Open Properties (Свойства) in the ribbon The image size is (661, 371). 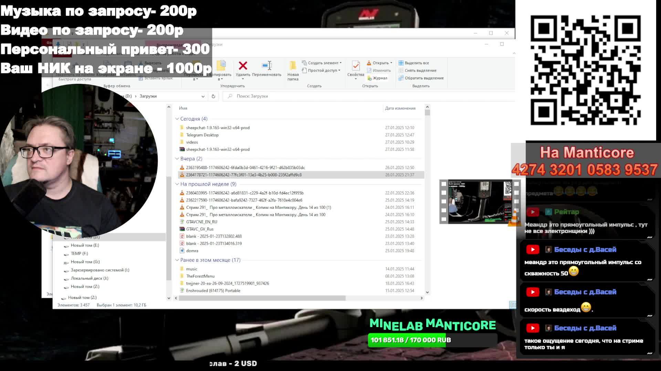(356, 70)
